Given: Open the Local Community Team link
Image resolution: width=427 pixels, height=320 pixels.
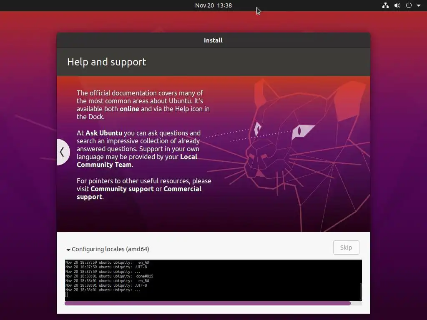Looking at the screenshot, I should [137, 161].
